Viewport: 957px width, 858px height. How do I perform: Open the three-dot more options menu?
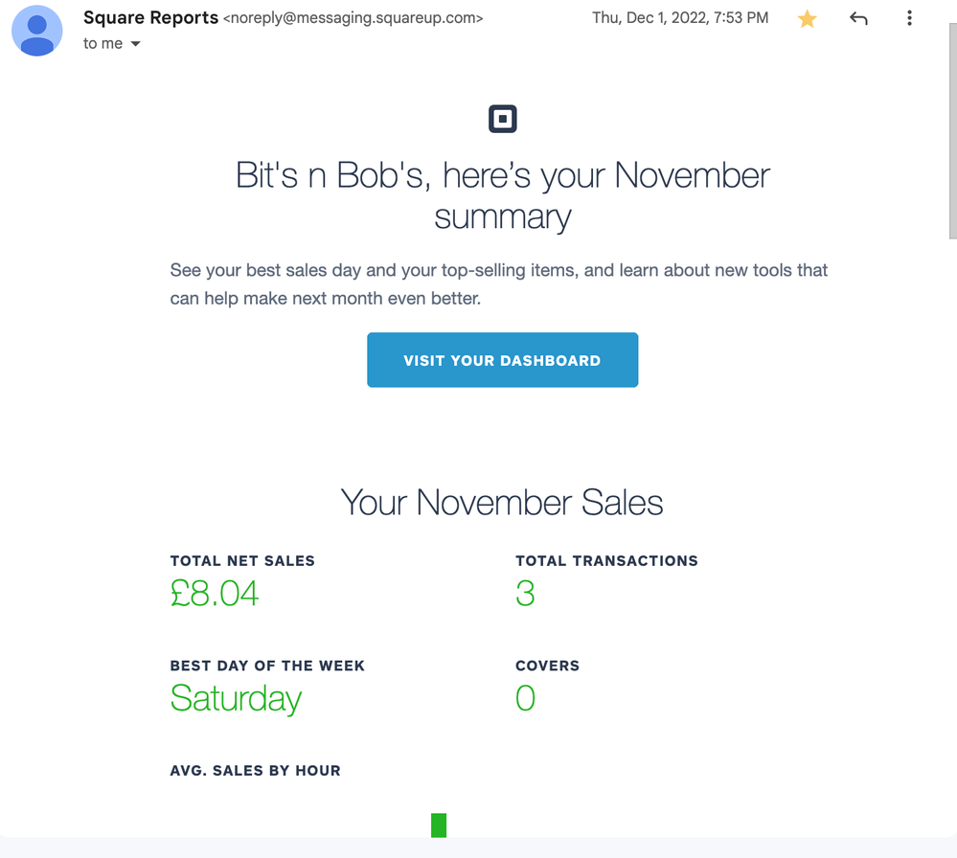click(x=909, y=18)
